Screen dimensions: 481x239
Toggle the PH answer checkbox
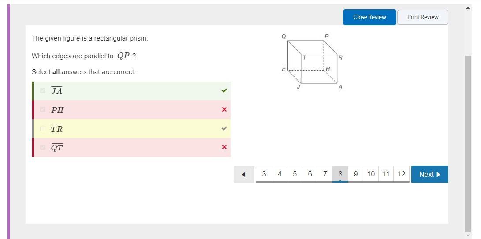[43, 109]
